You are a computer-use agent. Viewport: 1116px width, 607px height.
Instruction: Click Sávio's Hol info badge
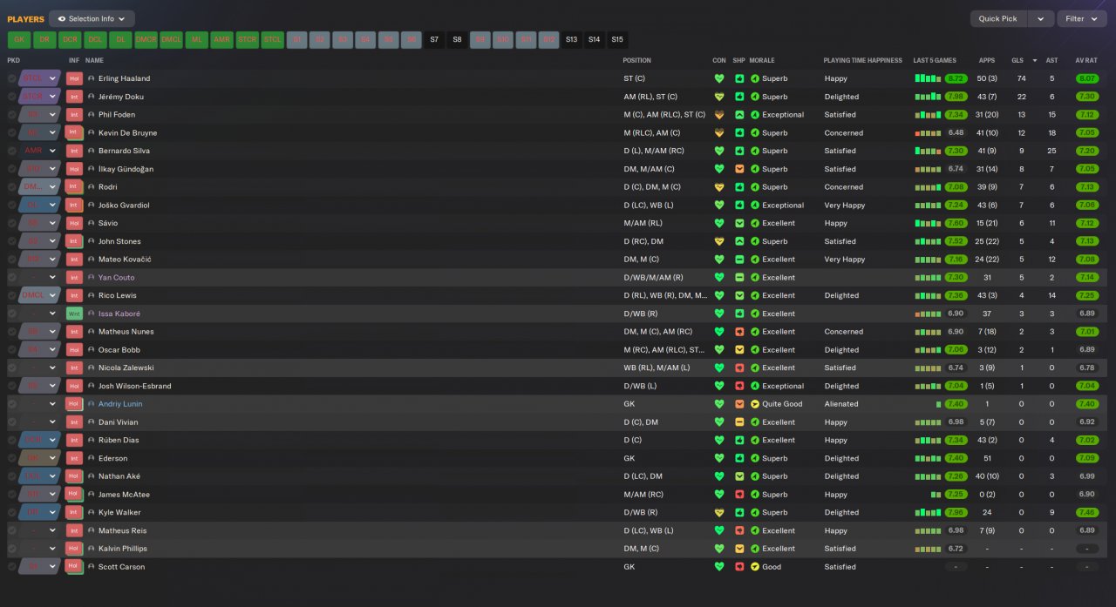point(74,223)
